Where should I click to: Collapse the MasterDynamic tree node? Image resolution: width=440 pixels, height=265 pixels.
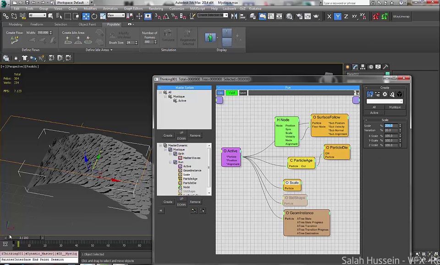tap(160, 145)
